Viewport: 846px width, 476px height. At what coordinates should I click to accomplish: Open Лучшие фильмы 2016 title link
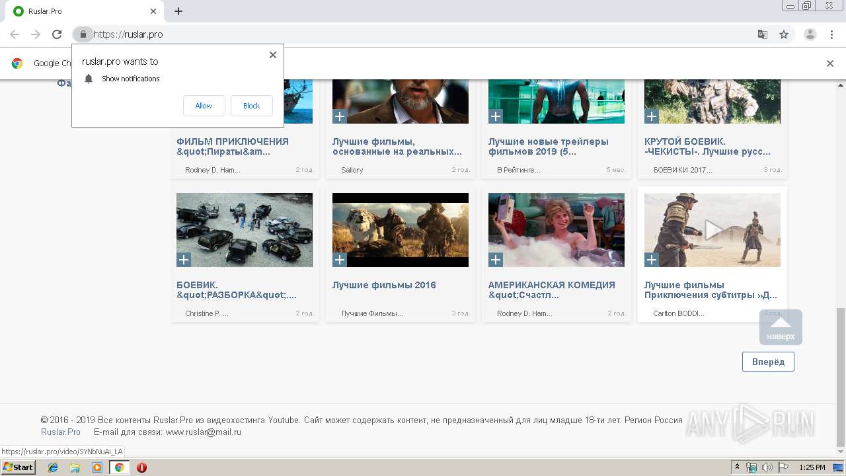point(384,286)
